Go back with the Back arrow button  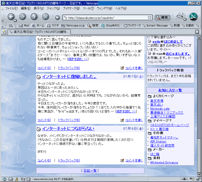click(x=11, y=17)
